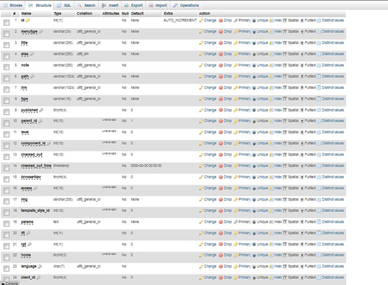The height and width of the screenshot is (285, 388).
Task: Click the utf8_bin collation value
Action: [83, 54]
